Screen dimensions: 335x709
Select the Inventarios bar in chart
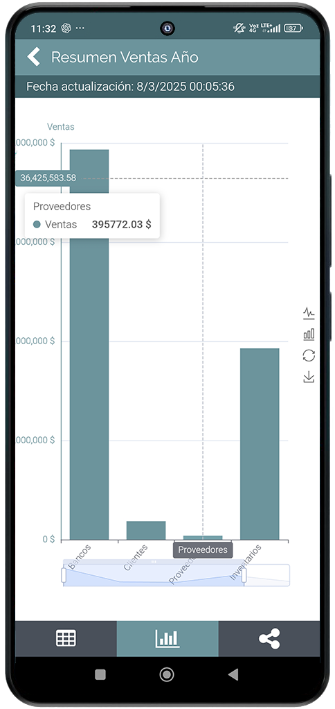click(x=260, y=444)
